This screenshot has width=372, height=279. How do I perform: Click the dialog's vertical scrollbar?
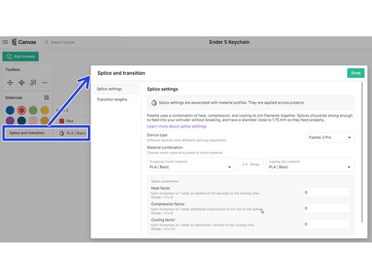[362, 153]
